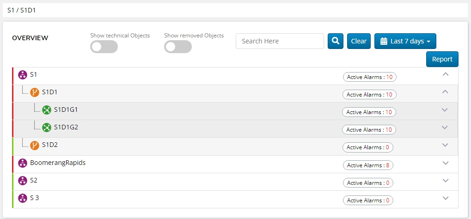The width and height of the screenshot is (471, 219).
Task: Click the green group icon for S1D1G1
Action: (x=47, y=110)
